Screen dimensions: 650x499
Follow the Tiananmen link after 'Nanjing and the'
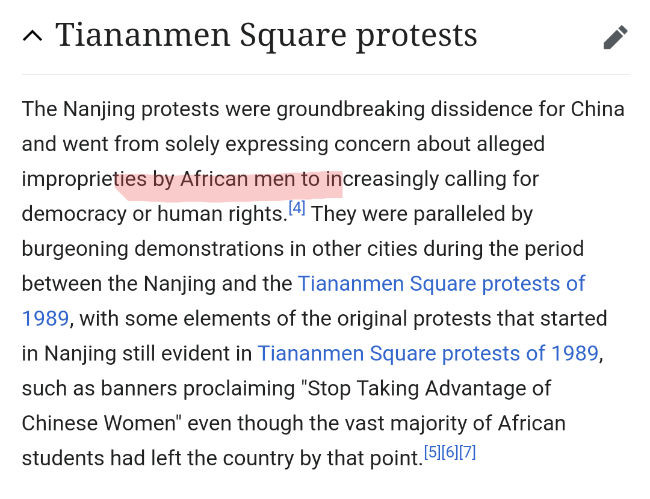tap(441, 284)
